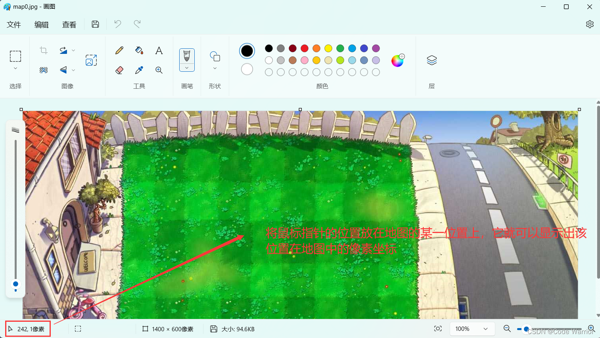Click the zoom slider handle

(526, 329)
